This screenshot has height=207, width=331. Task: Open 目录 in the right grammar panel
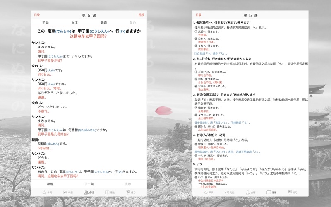[199, 15]
